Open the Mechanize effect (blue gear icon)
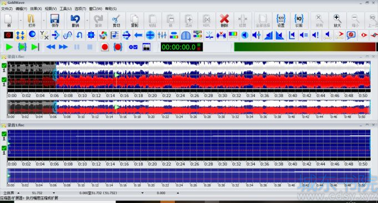Viewport: 378px width, 203px height. coord(91,35)
